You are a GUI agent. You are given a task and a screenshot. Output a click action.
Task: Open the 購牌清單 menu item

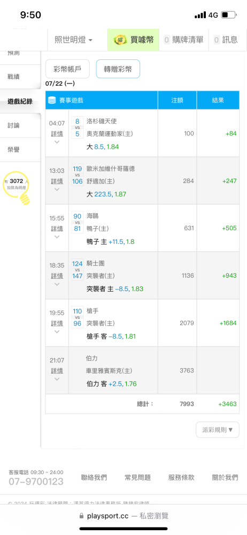(183, 40)
